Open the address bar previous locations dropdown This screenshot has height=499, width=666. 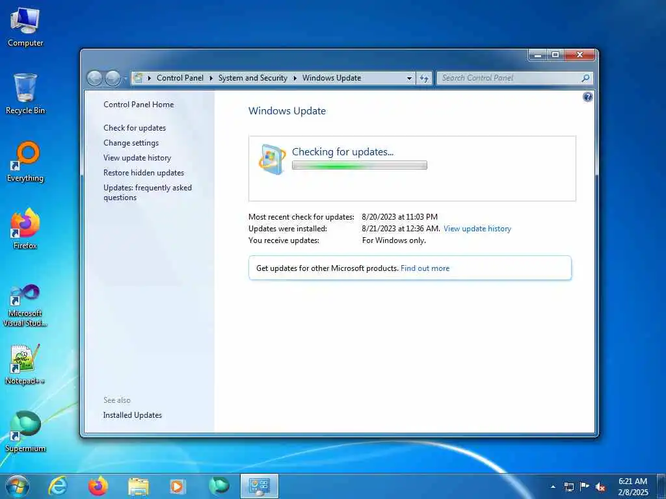[409, 78]
